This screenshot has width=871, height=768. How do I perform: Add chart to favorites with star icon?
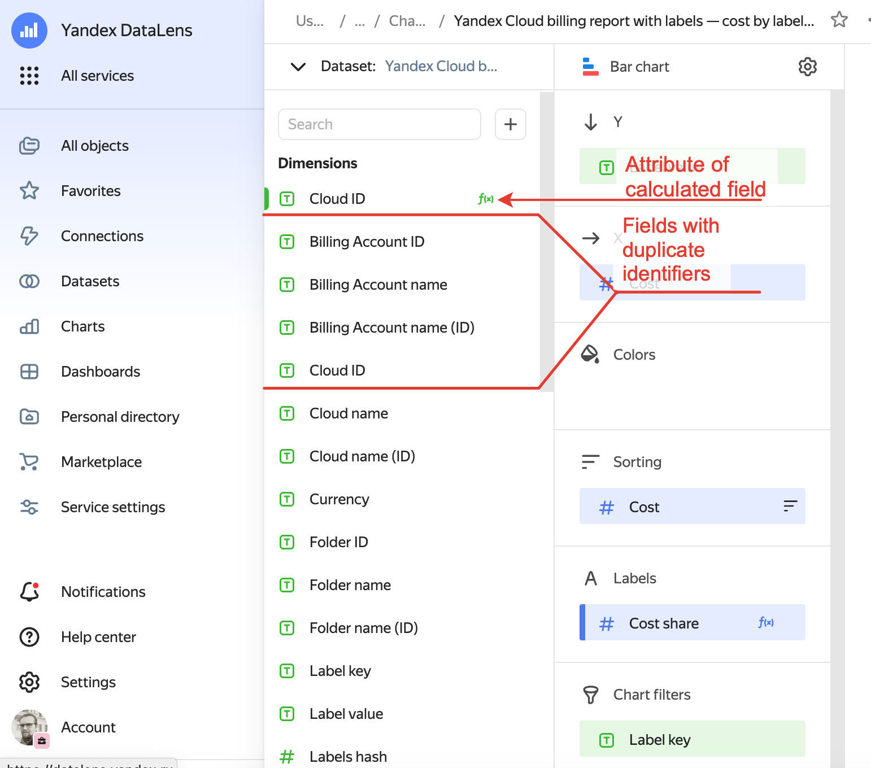(839, 20)
